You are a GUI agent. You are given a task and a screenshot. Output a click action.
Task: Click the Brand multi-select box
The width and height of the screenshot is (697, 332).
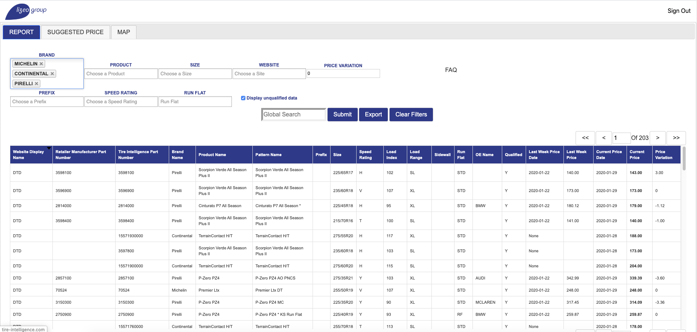(x=47, y=74)
